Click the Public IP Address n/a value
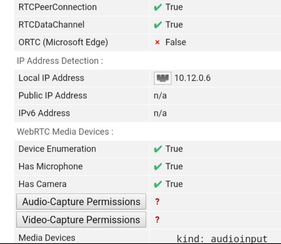 click(160, 96)
